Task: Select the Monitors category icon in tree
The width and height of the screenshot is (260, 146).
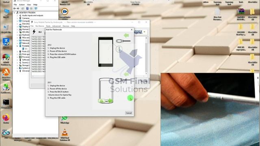Action: click(x=20, y=41)
